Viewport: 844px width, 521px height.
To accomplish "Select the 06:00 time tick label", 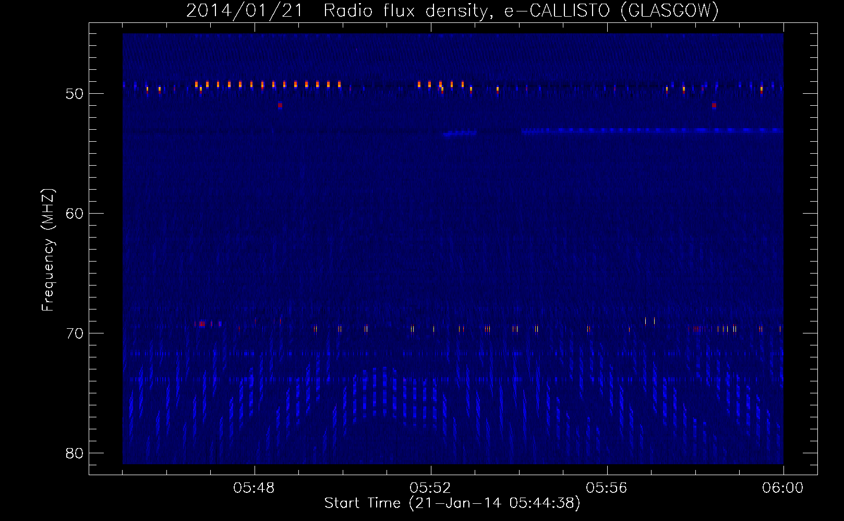I will [x=783, y=488].
